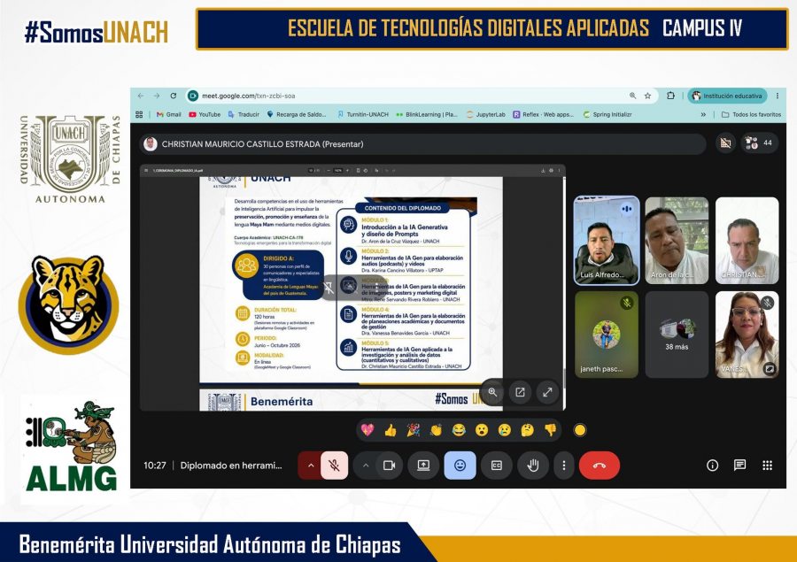Image resolution: width=797 pixels, height=562 pixels.
Task: Click the present screen button
Action: click(x=423, y=466)
